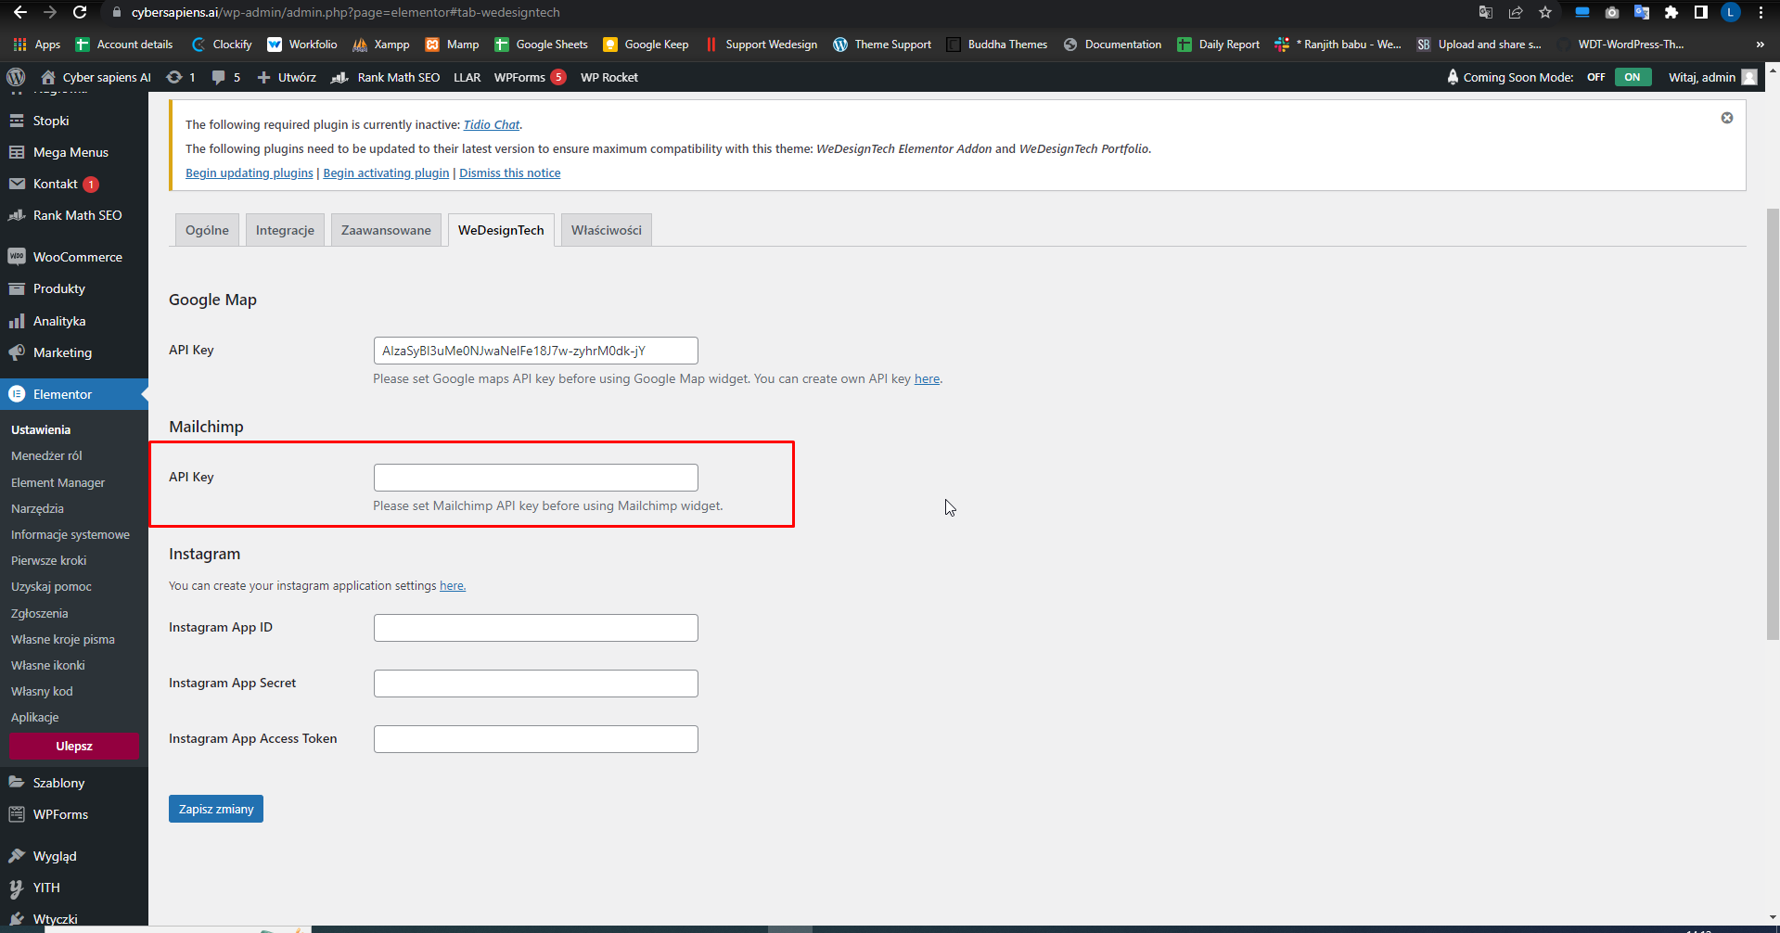Turn Coming Soon Mode OFF
The width and height of the screenshot is (1780, 933).
pyautogui.click(x=1595, y=77)
